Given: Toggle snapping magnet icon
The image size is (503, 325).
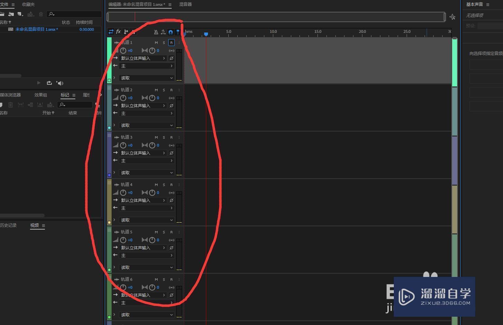Looking at the screenshot, I should tap(171, 32).
